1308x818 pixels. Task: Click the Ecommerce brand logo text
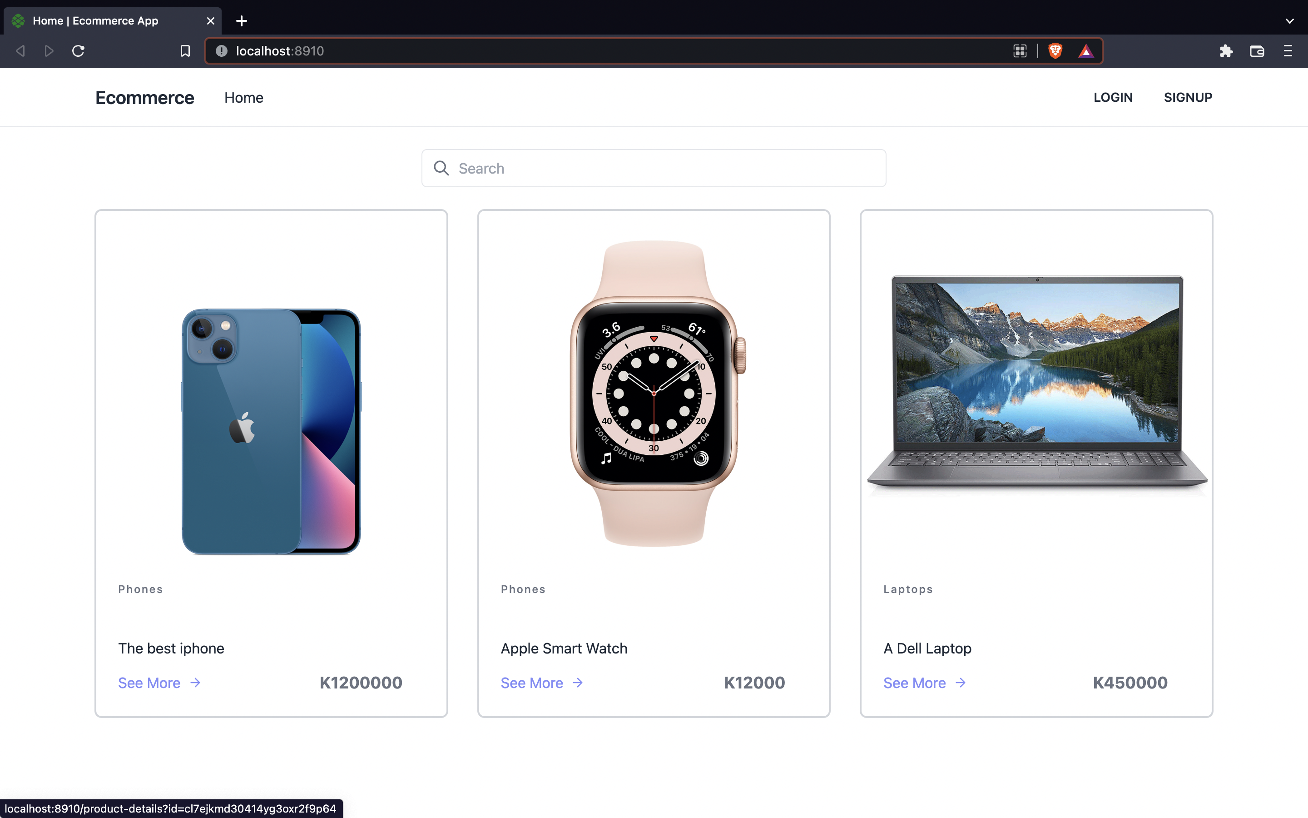145,97
